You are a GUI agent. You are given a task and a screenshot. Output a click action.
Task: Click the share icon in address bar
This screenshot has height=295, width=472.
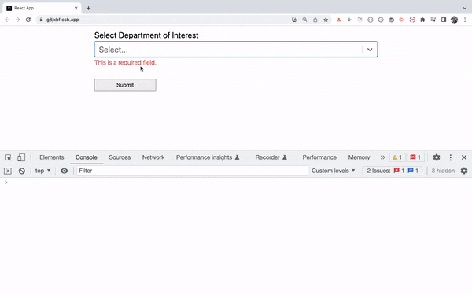tap(315, 20)
